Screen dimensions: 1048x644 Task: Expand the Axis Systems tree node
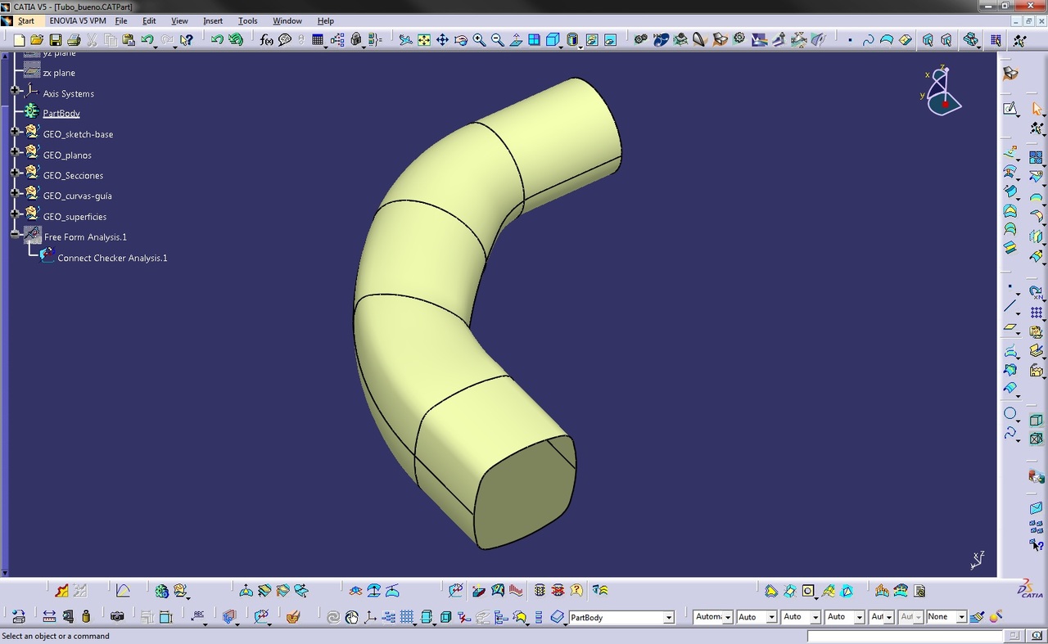(15, 90)
